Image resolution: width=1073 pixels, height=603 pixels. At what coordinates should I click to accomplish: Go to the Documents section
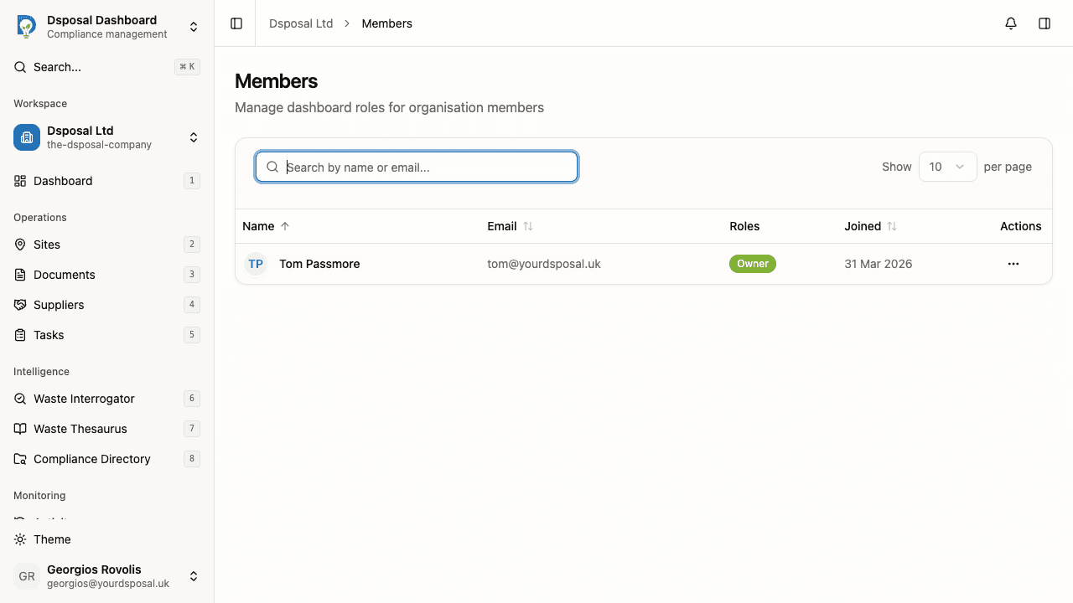[x=64, y=275]
